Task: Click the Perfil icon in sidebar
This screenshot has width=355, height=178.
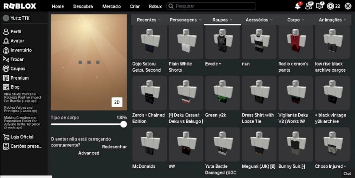Action: [x=6, y=32]
